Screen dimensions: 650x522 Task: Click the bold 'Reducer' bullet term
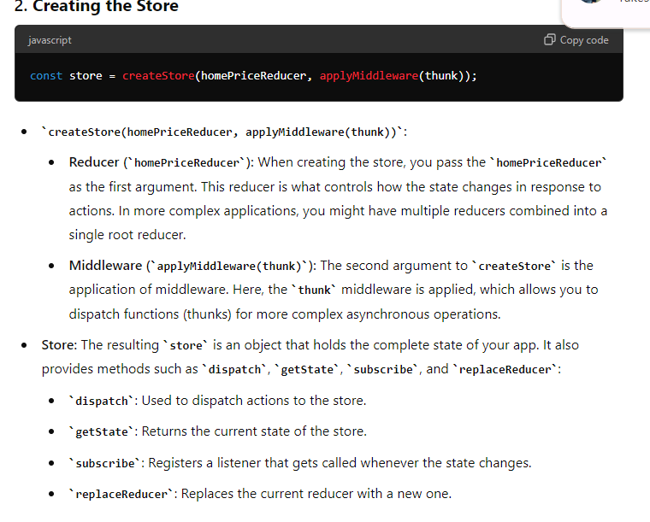pyautogui.click(x=94, y=162)
